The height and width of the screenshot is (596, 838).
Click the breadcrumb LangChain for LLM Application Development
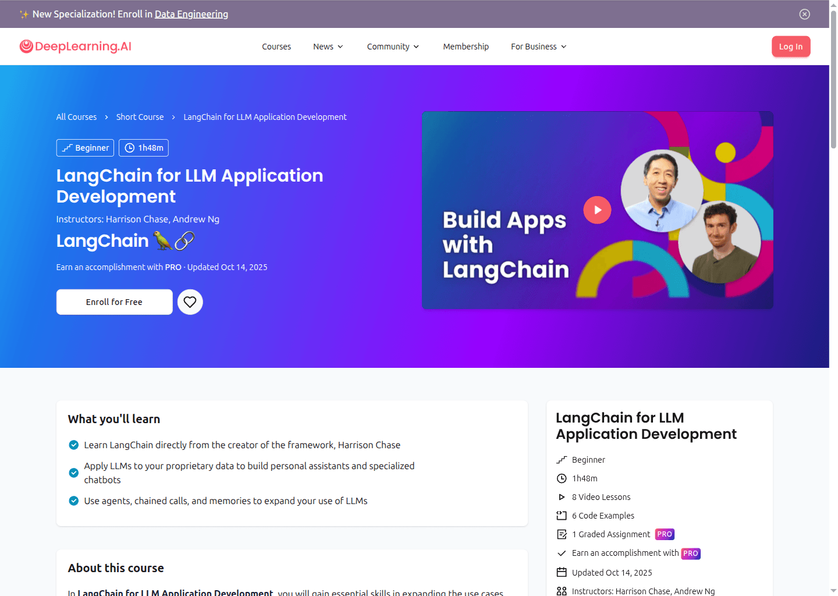tap(265, 117)
